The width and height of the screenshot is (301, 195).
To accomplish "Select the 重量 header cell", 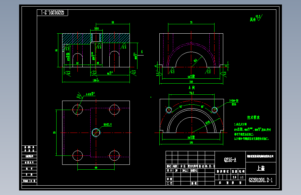I will (x=234, y=171).
